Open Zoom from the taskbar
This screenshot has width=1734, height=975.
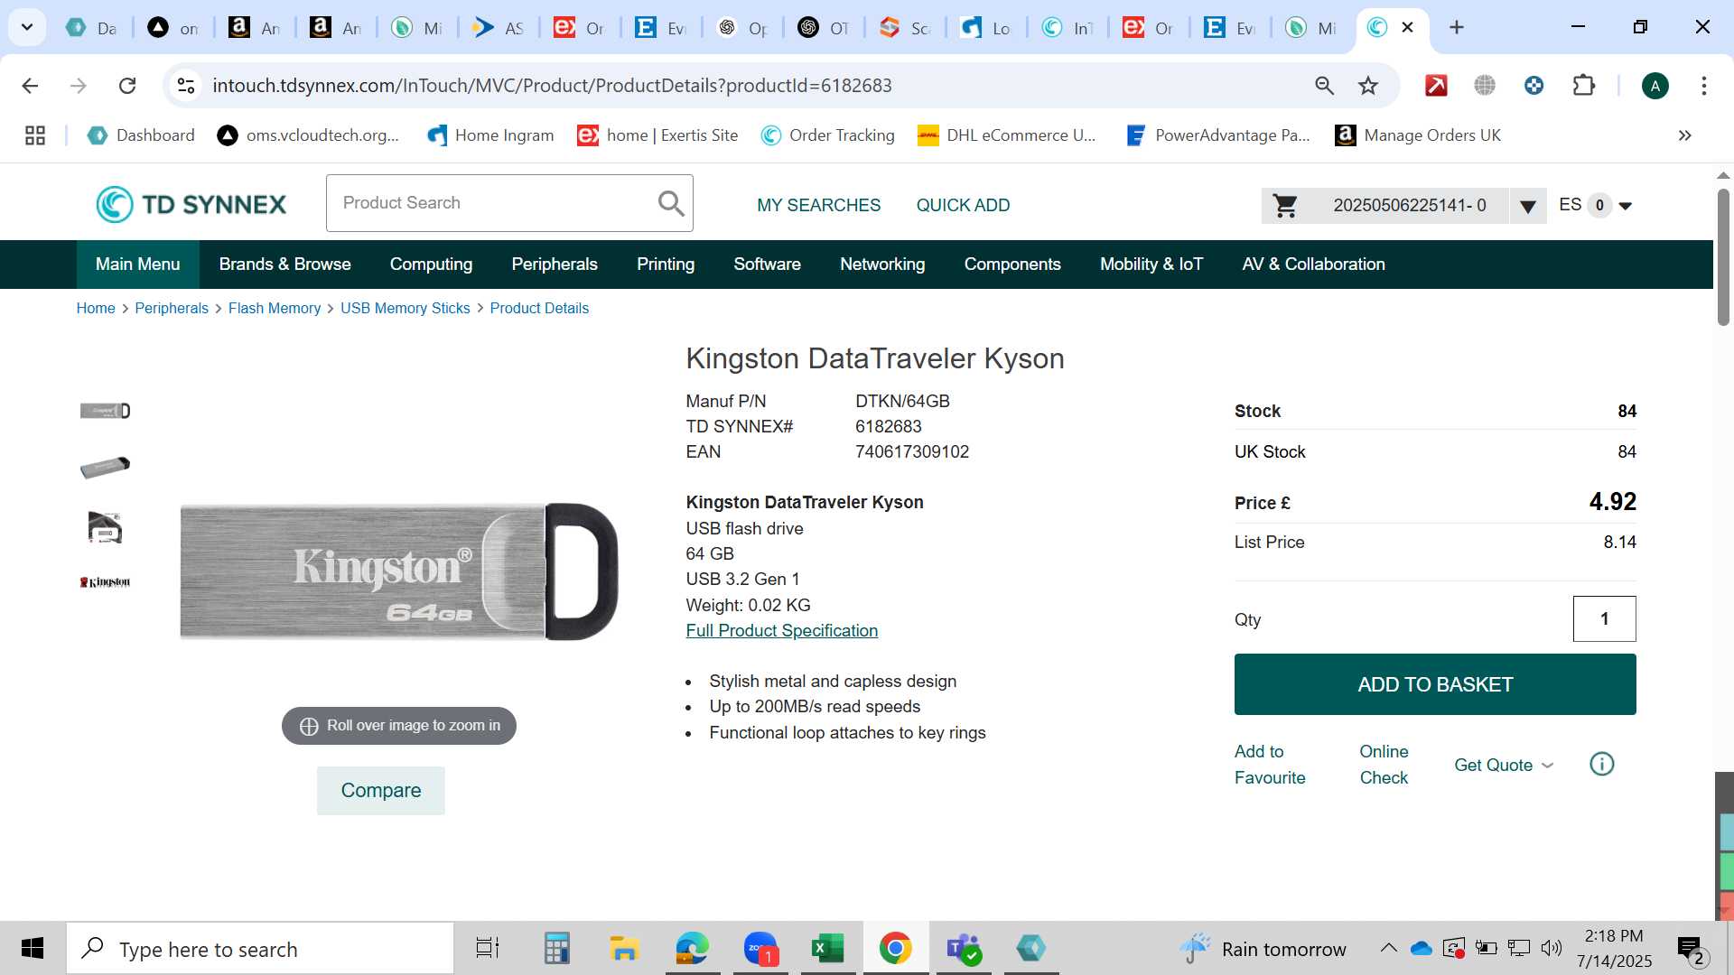[760, 949]
